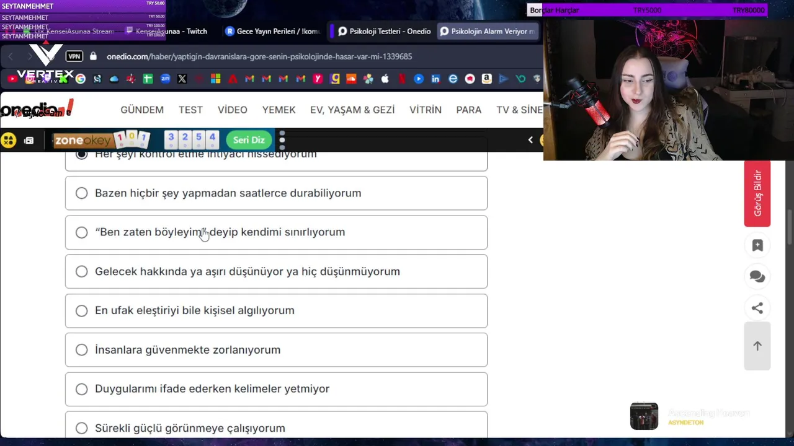Viewport: 794px width, 446px height.
Task: Open the TEST menu item
Action: coord(190,110)
